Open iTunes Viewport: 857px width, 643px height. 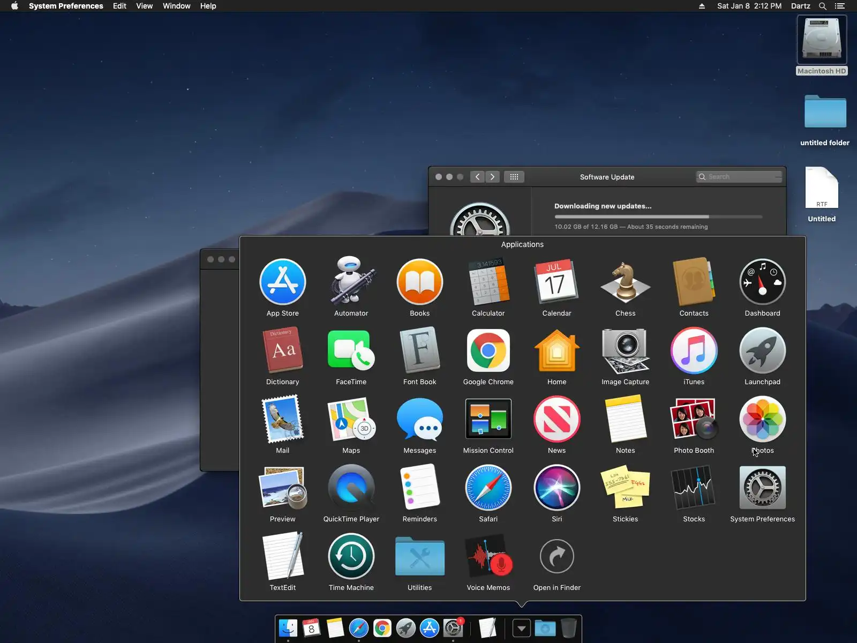click(694, 351)
